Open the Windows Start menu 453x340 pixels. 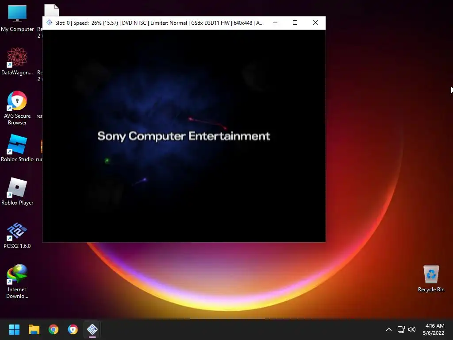[x=14, y=329]
